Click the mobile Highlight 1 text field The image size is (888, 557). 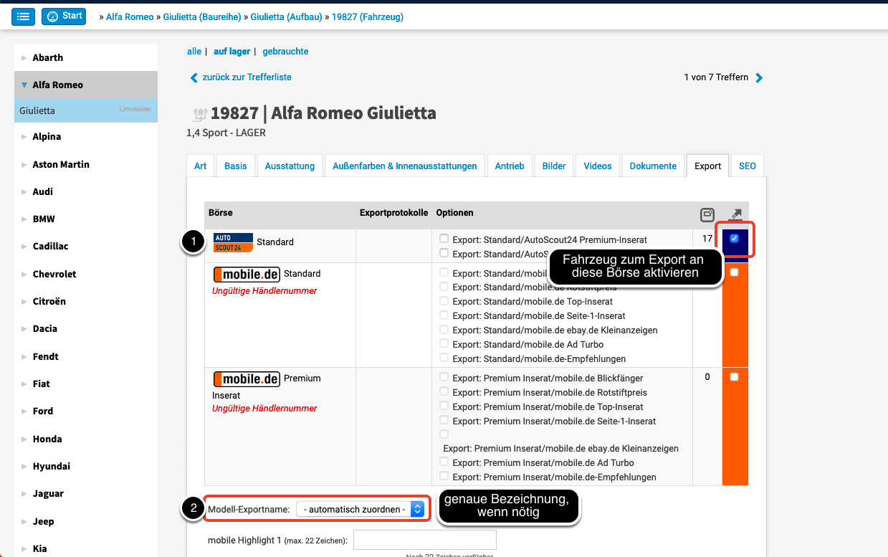pos(424,541)
